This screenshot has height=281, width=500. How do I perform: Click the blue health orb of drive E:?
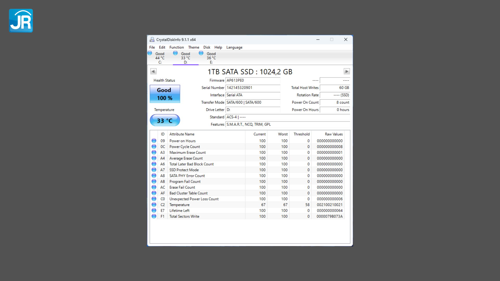coord(201,53)
